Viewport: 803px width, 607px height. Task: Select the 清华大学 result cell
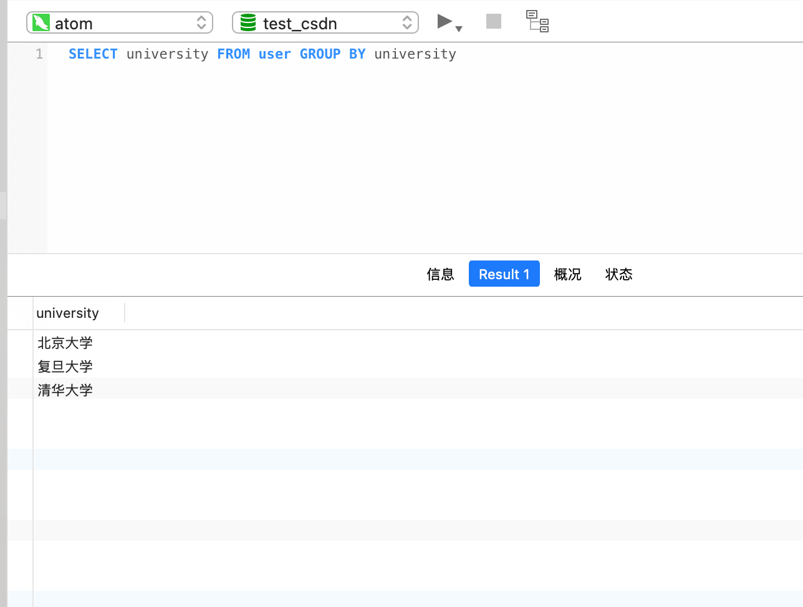tap(65, 390)
